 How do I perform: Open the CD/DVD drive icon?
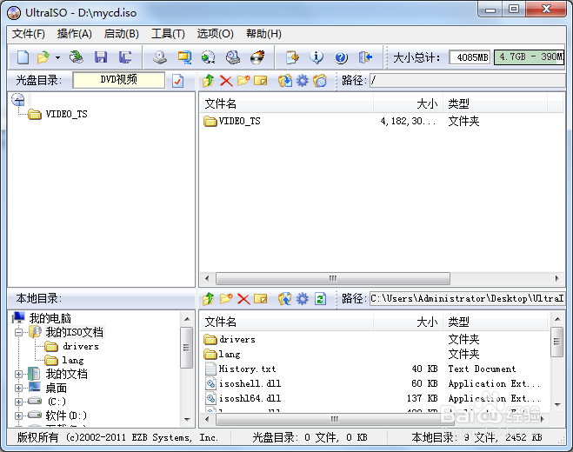tap(77, 57)
